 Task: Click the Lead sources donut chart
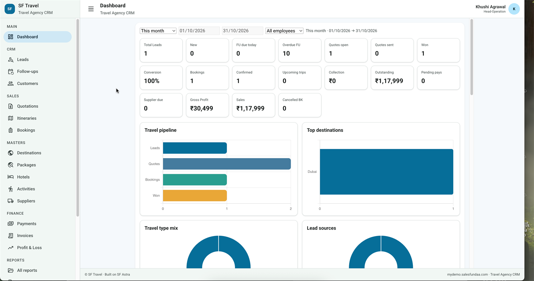[381, 252]
